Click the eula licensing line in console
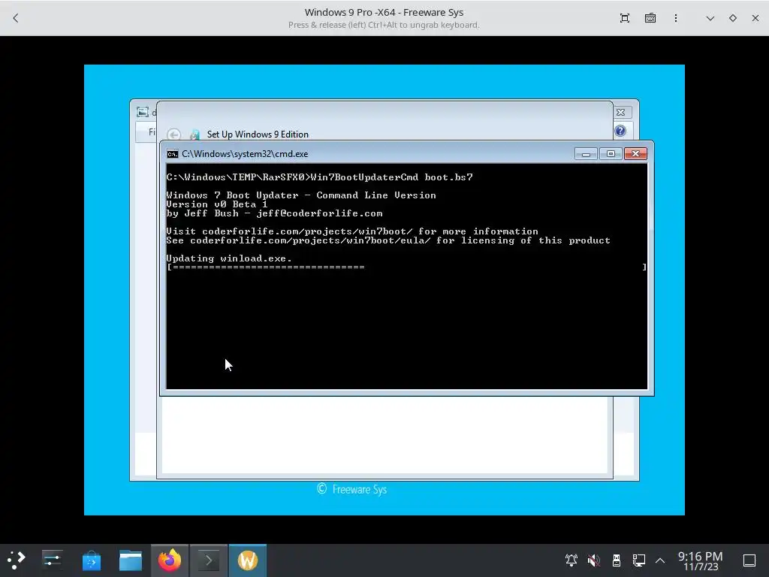The height and width of the screenshot is (577, 769). 388,240
